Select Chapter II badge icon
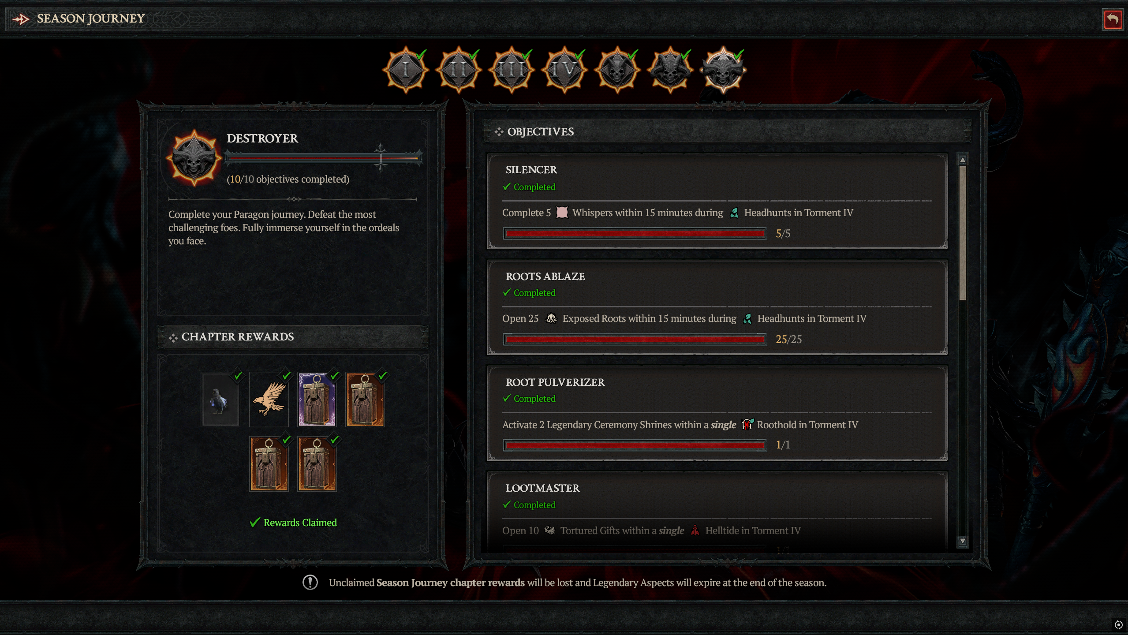Viewport: 1128px width, 635px height. click(x=459, y=70)
